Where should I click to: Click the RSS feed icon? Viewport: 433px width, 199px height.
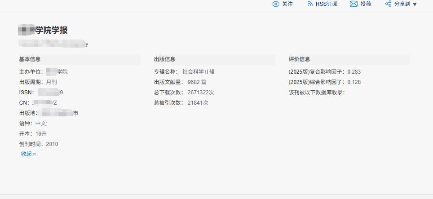(x=310, y=4)
